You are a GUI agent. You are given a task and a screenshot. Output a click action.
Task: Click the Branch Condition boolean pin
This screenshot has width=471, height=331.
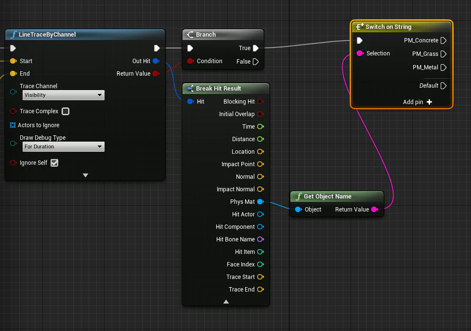(x=190, y=61)
